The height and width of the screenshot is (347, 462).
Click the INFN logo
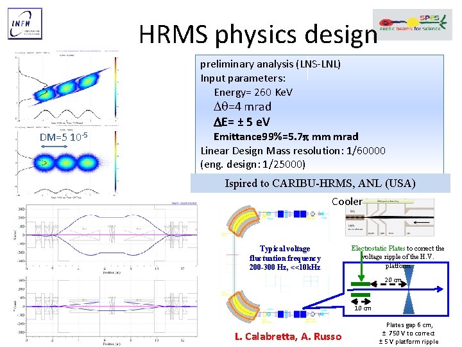(25, 24)
